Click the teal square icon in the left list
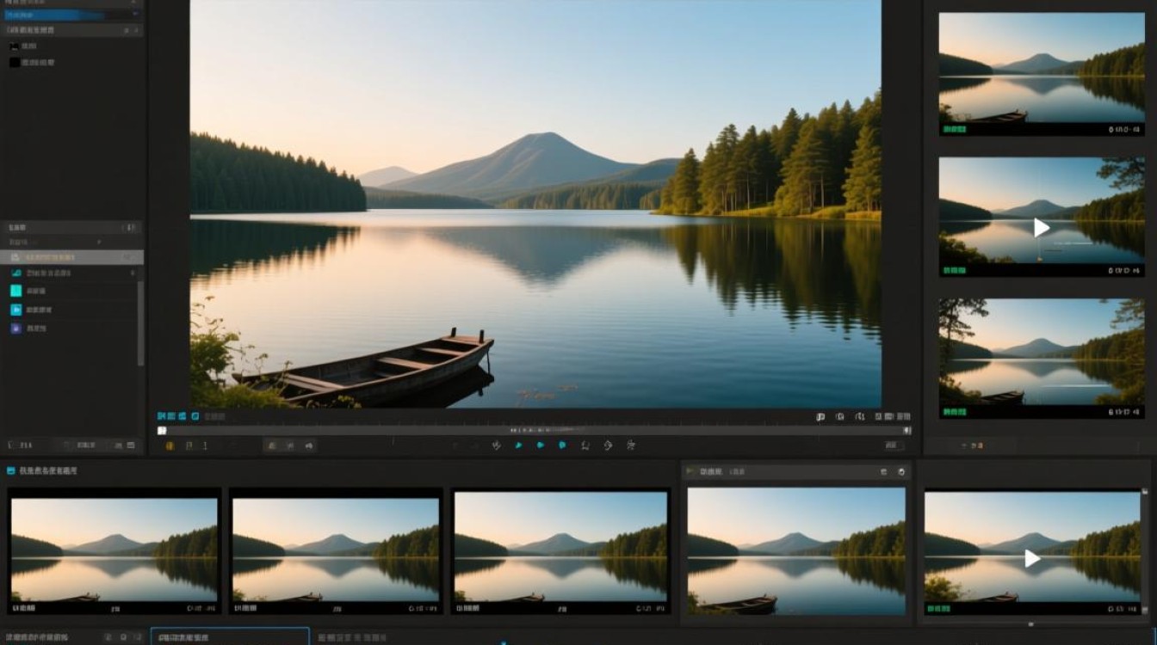1157x645 pixels. pos(16,292)
